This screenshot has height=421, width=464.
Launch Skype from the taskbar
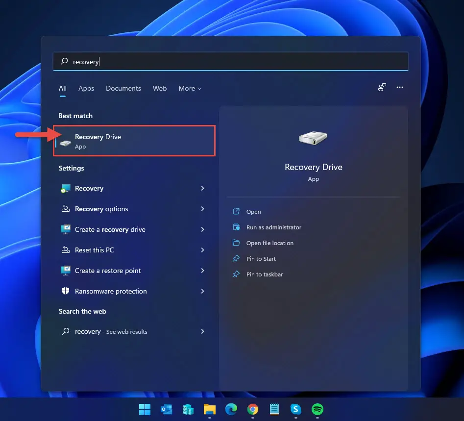click(295, 409)
